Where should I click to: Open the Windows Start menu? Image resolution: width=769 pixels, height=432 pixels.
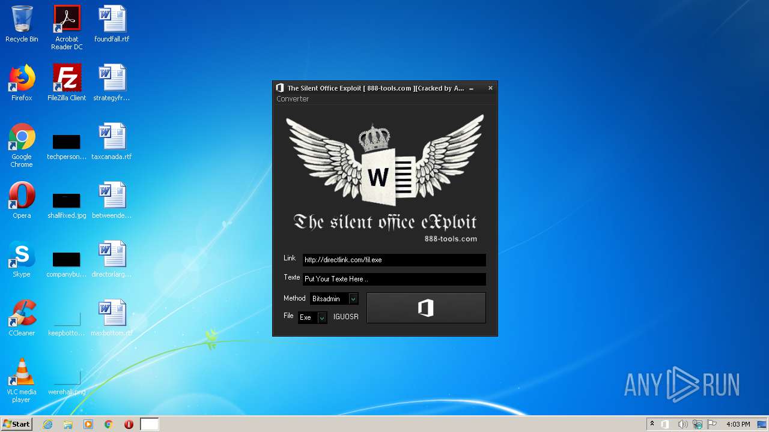pyautogui.click(x=16, y=424)
